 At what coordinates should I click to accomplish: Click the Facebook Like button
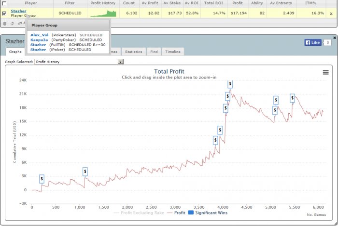pos(313,42)
